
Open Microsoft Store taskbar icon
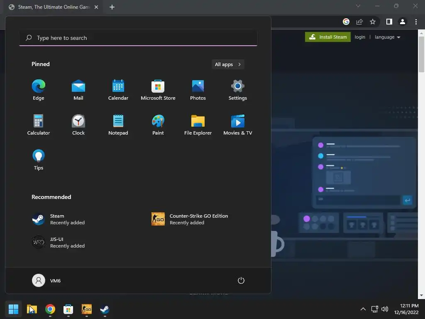coord(68,309)
